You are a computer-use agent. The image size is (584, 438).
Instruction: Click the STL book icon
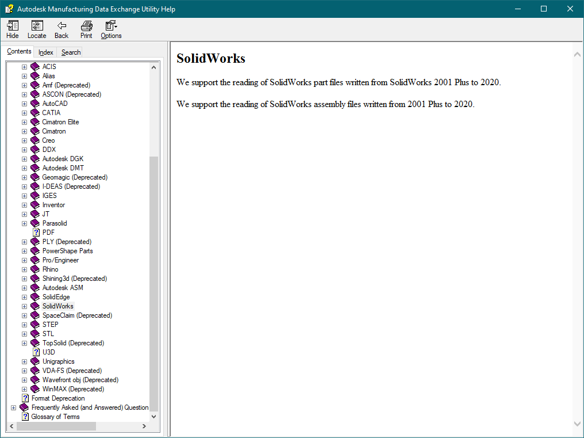pos(35,334)
